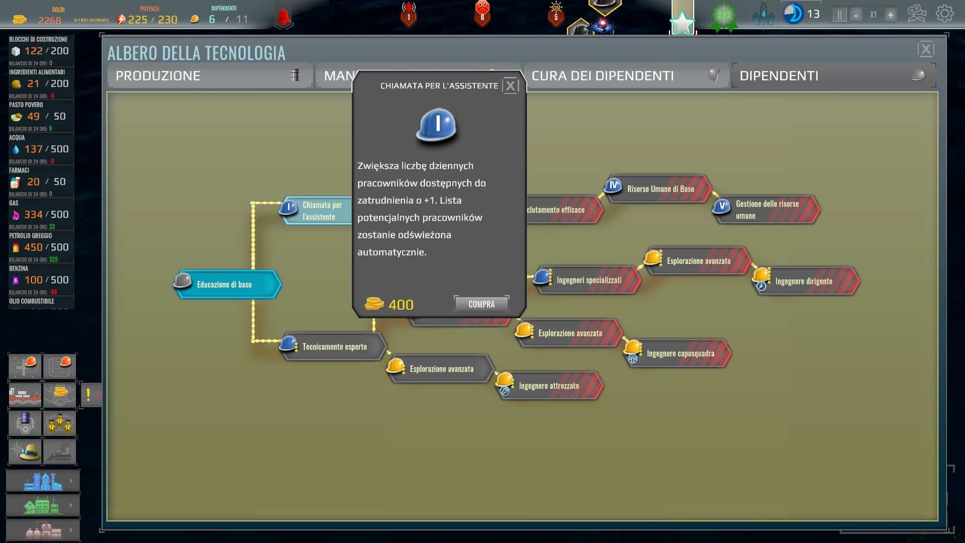Image resolution: width=965 pixels, height=543 pixels.
Task: Click Esplorazione avanzata node before Ingegnere dirigente
Action: pos(698,260)
